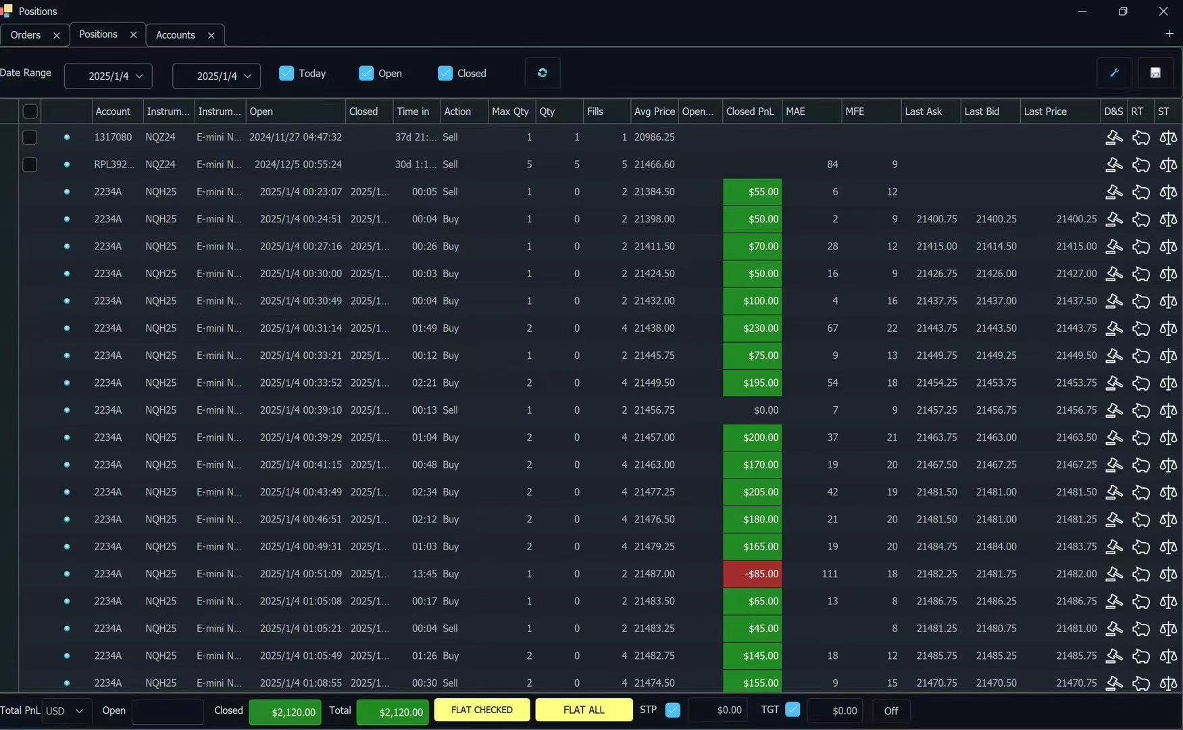Screen dimensions: 1183x730
Task: Click ST scale icon in $195.00 PnL row
Action: click(x=1168, y=383)
